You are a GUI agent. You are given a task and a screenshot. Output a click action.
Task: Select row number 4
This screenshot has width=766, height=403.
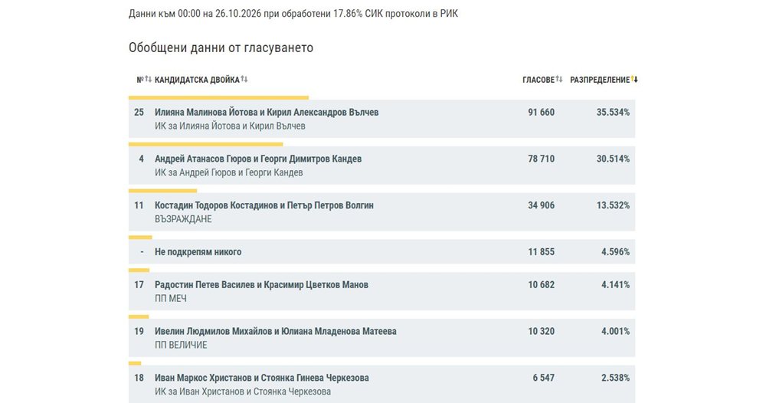tap(141, 159)
